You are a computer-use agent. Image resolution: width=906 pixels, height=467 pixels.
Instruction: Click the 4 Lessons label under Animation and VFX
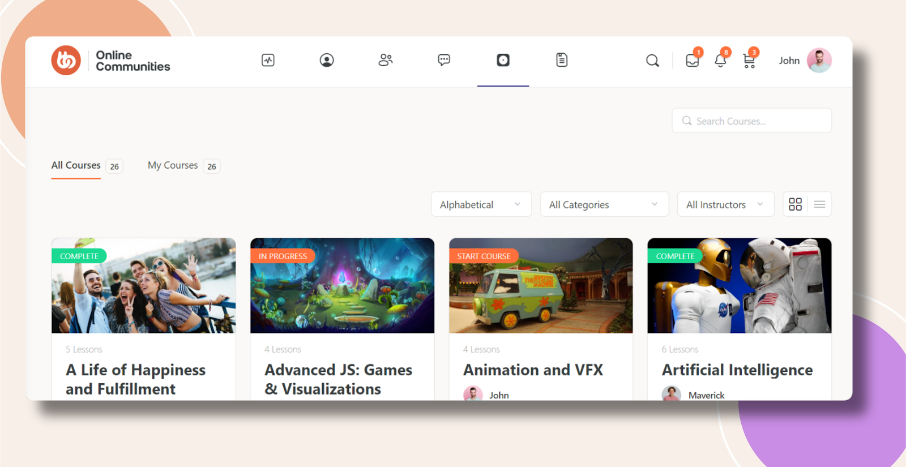pyautogui.click(x=481, y=349)
